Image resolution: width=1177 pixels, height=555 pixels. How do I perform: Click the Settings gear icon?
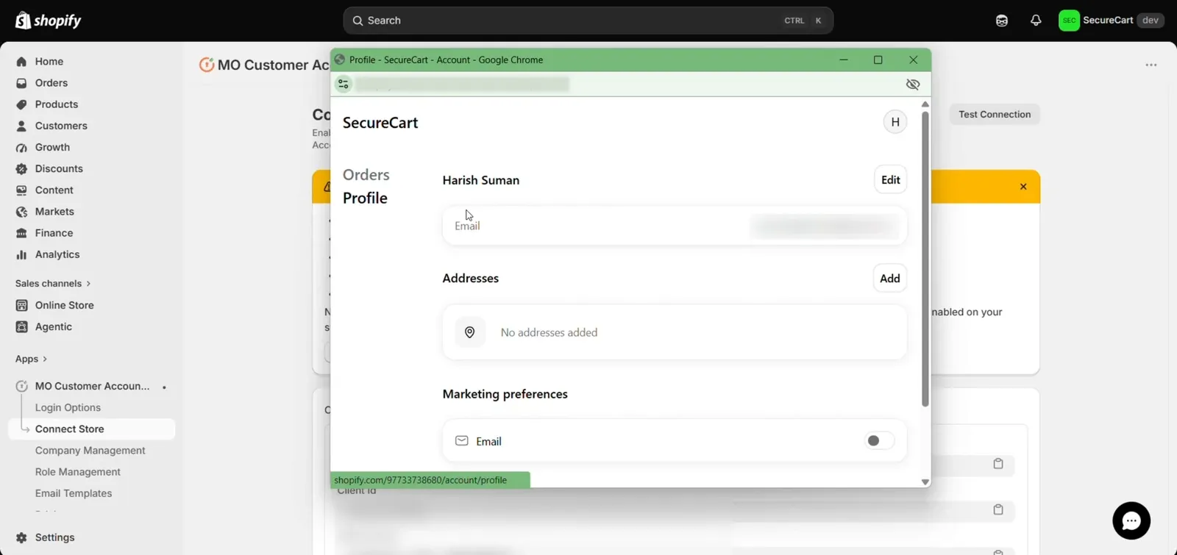pos(21,537)
